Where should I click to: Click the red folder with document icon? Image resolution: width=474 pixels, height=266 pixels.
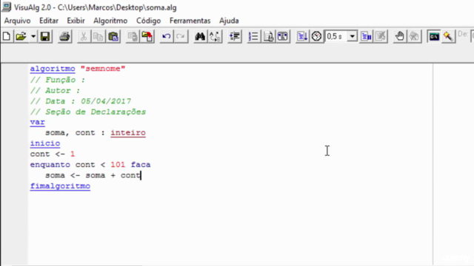[147, 36]
